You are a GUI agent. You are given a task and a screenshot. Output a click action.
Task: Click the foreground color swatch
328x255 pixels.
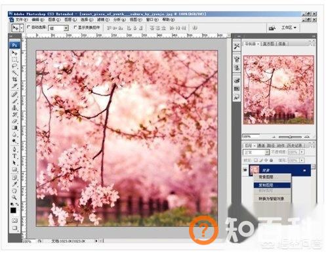[13, 210]
